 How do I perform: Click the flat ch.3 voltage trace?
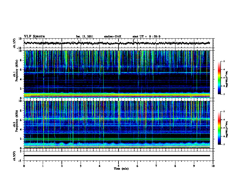click(x=117, y=156)
